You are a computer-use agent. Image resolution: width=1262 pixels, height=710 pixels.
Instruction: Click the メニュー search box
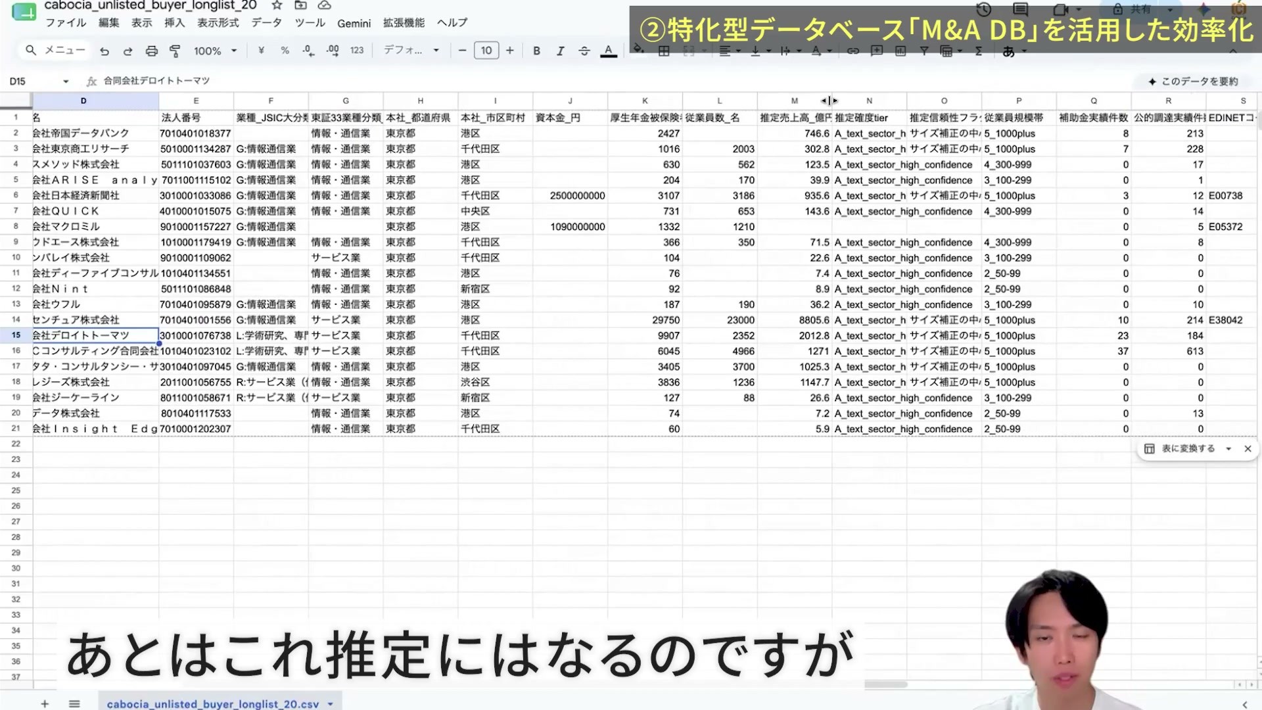[x=55, y=51]
